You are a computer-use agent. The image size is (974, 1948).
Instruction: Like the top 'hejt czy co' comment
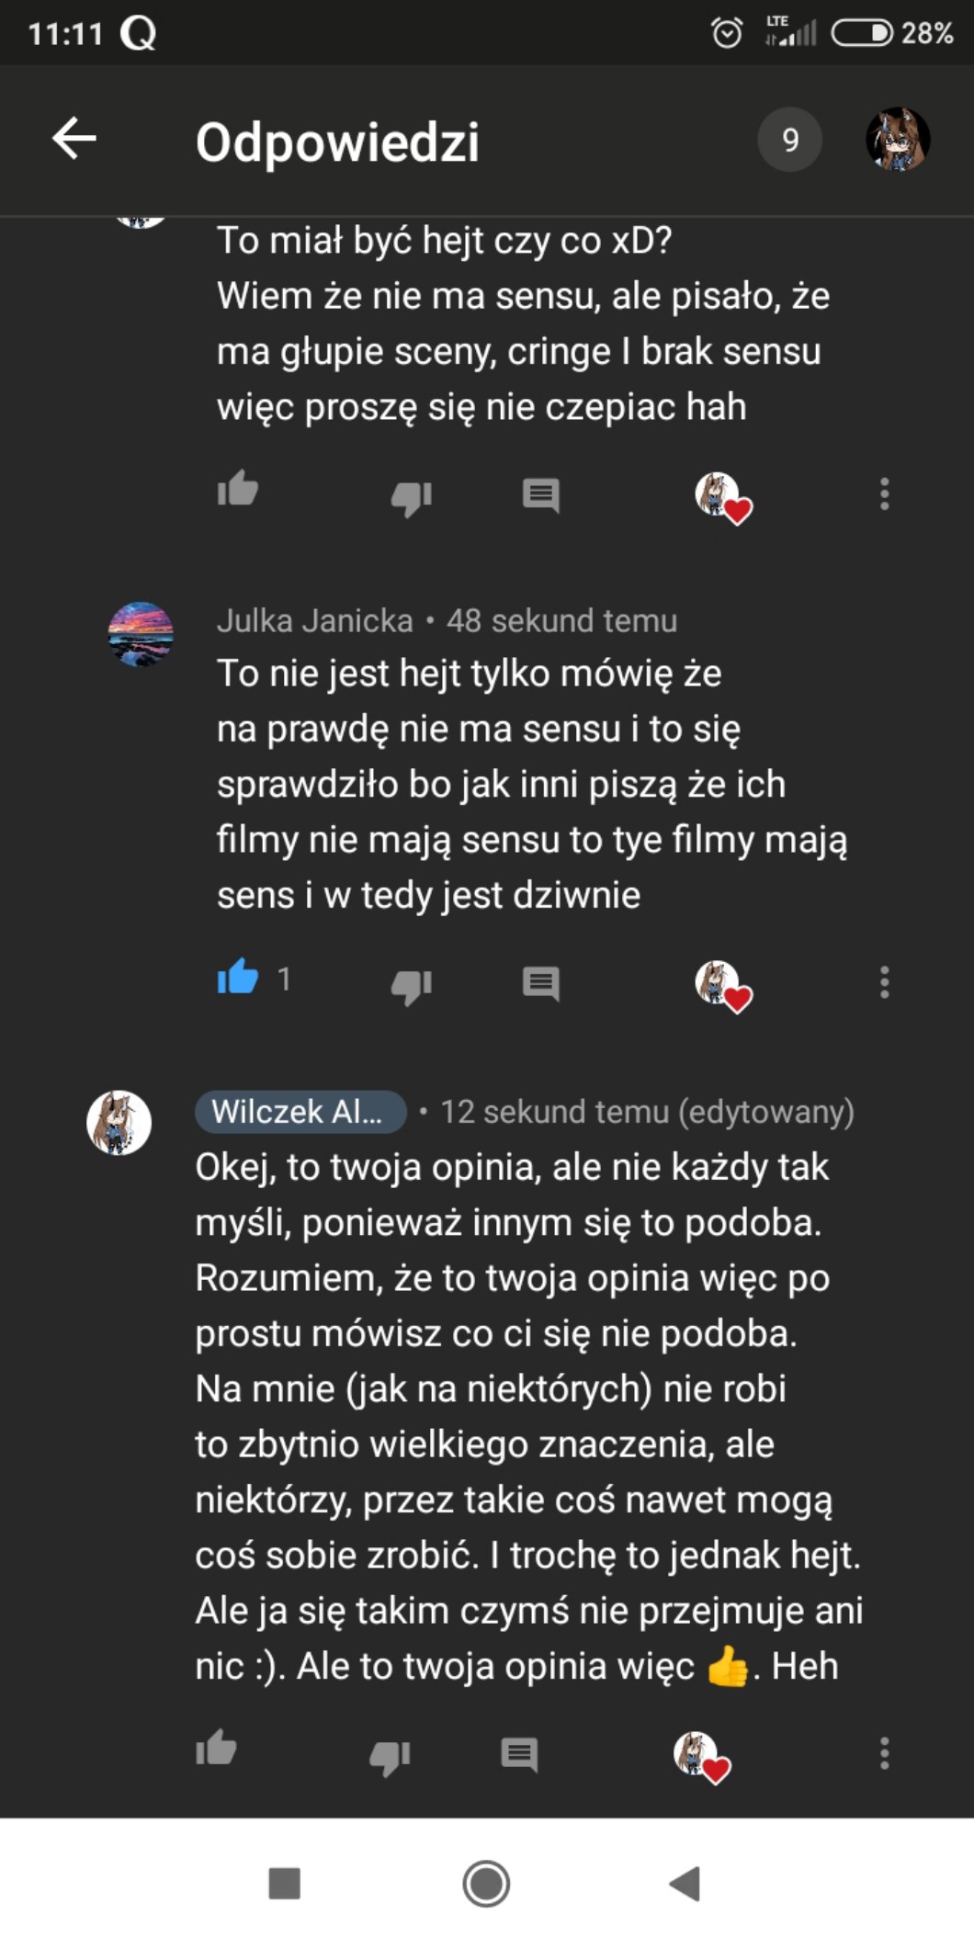[237, 490]
